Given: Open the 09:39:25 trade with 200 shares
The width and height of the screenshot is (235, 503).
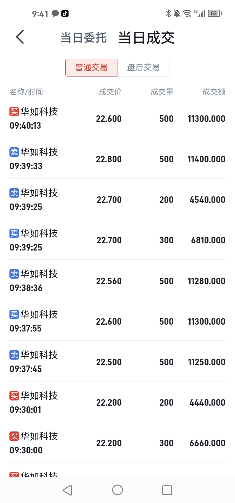Looking at the screenshot, I should click(117, 199).
